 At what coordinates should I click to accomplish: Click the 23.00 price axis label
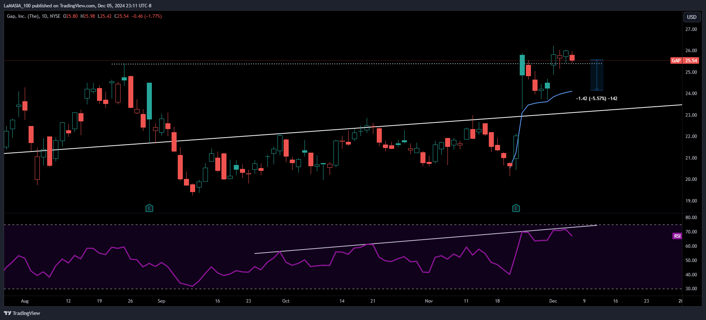[691, 115]
